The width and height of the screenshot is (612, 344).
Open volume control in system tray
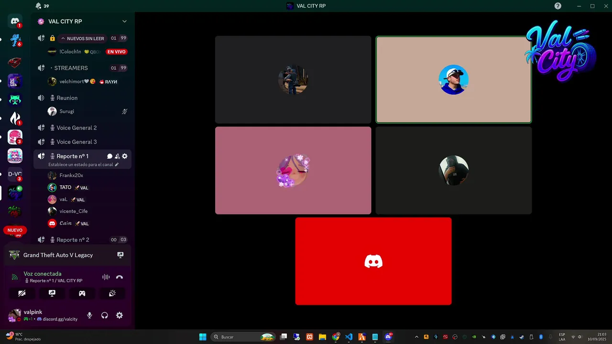point(579,337)
